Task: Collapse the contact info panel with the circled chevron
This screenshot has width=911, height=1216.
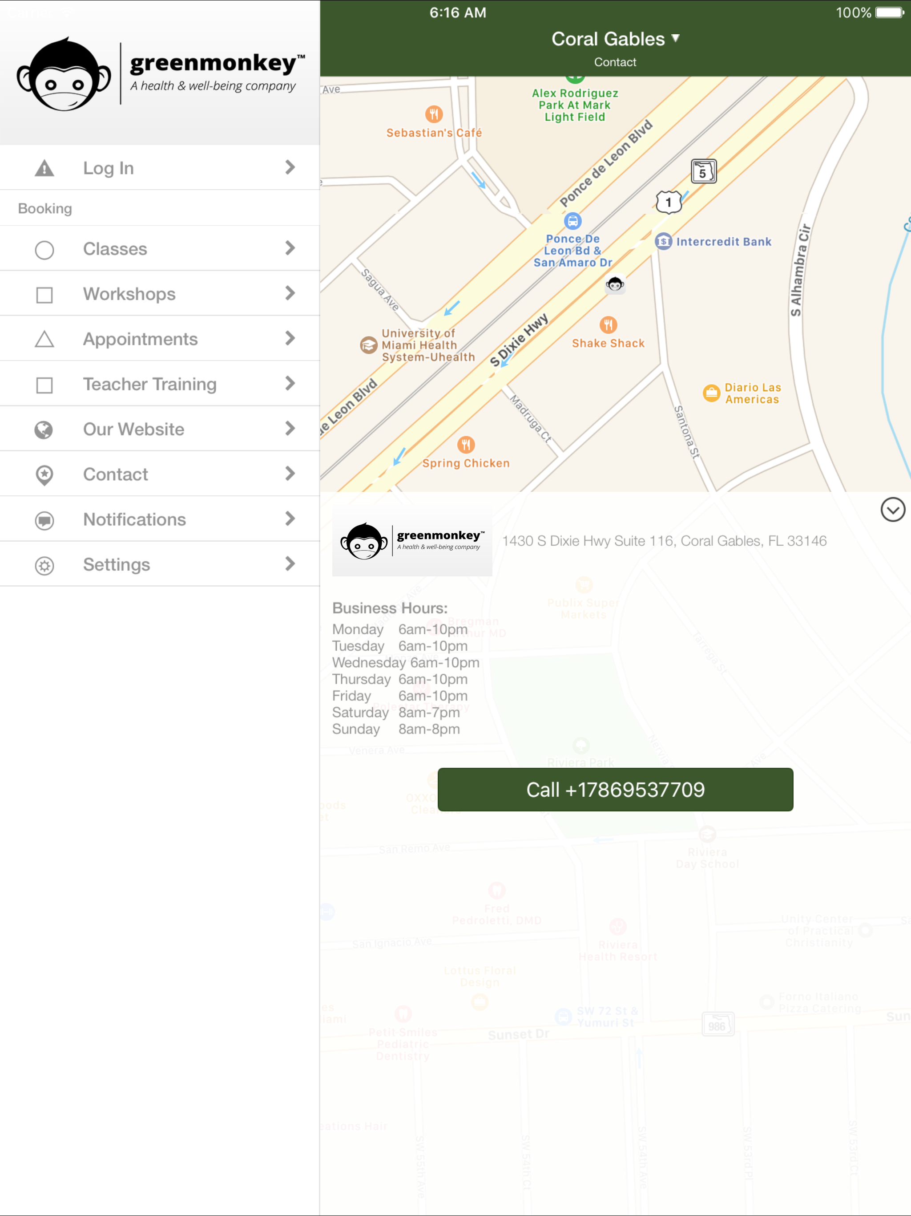Action: (x=892, y=510)
